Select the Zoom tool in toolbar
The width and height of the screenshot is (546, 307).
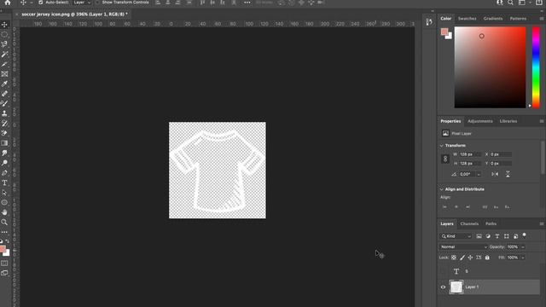(x=4, y=222)
